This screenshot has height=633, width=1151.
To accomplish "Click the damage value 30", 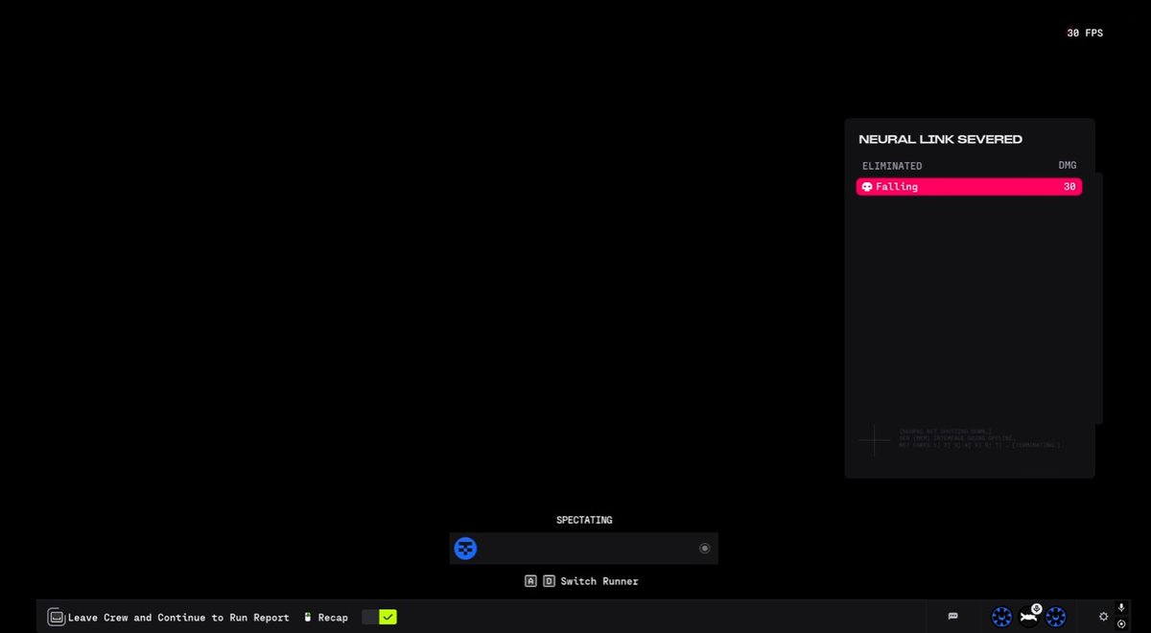I will click(1069, 187).
